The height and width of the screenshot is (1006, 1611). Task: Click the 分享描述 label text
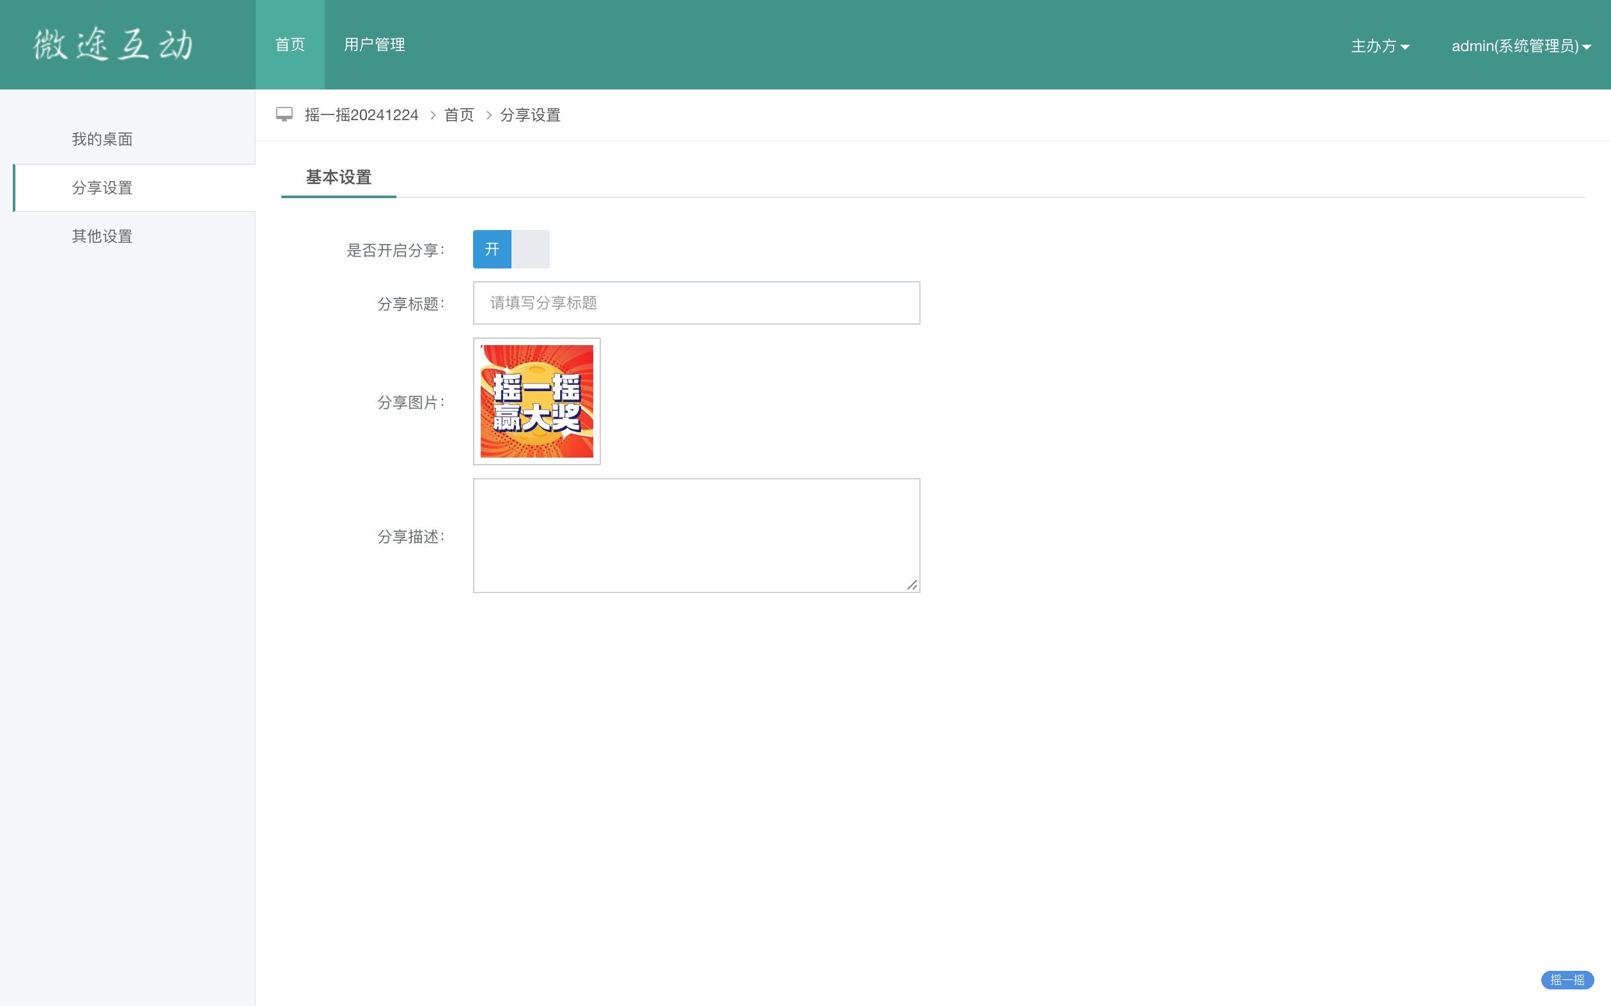pos(410,537)
